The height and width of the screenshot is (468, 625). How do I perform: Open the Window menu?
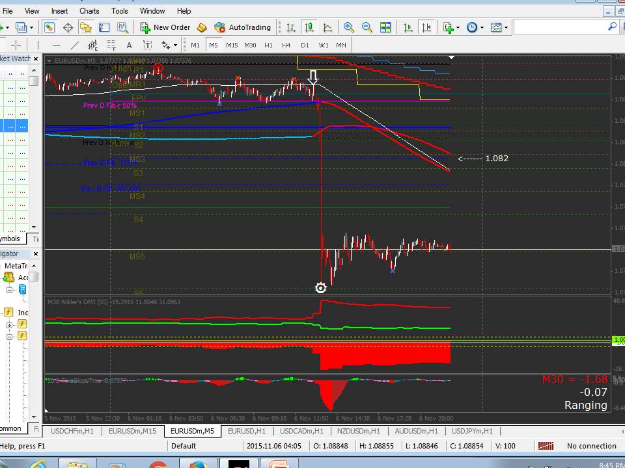[152, 11]
